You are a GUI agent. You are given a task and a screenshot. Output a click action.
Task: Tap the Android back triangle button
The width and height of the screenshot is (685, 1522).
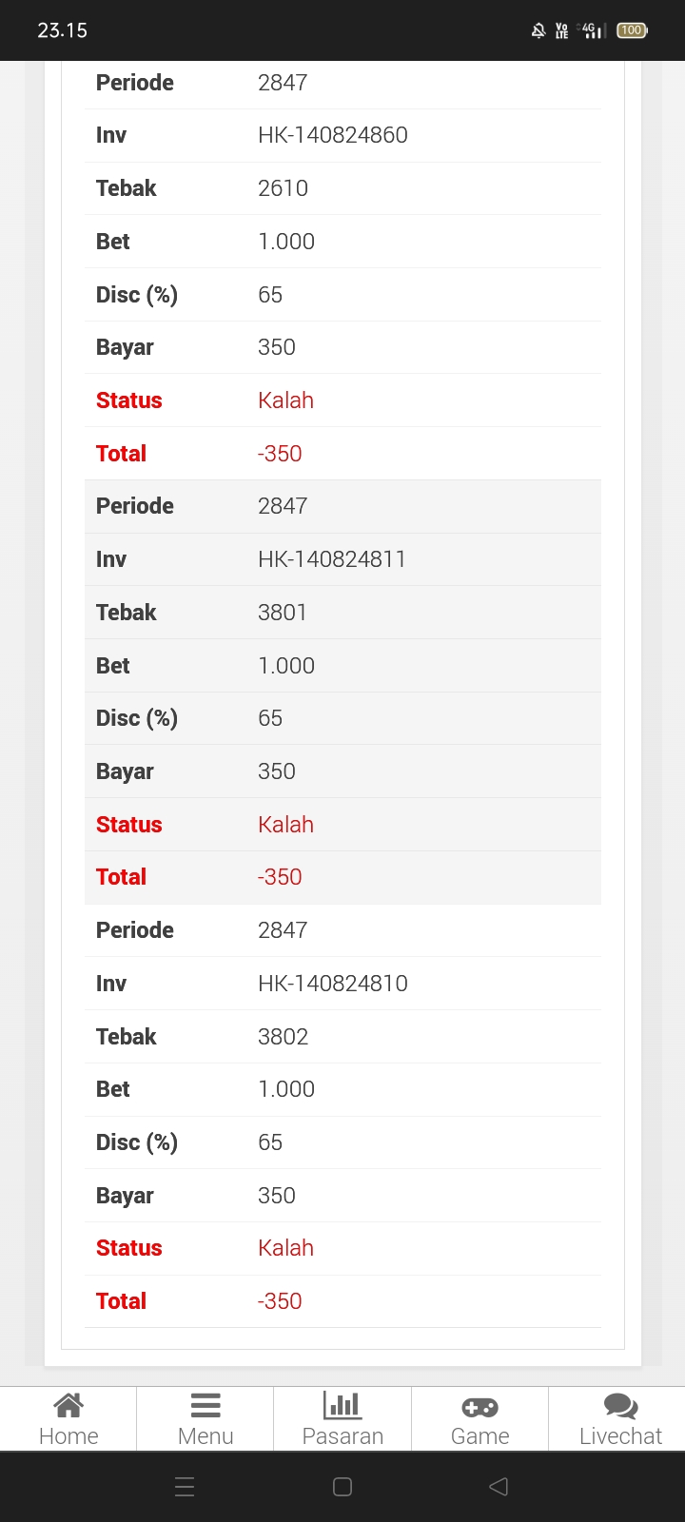tap(499, 1487)
